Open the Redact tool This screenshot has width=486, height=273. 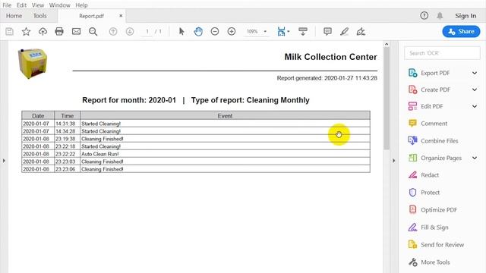[x=430, y=175]
